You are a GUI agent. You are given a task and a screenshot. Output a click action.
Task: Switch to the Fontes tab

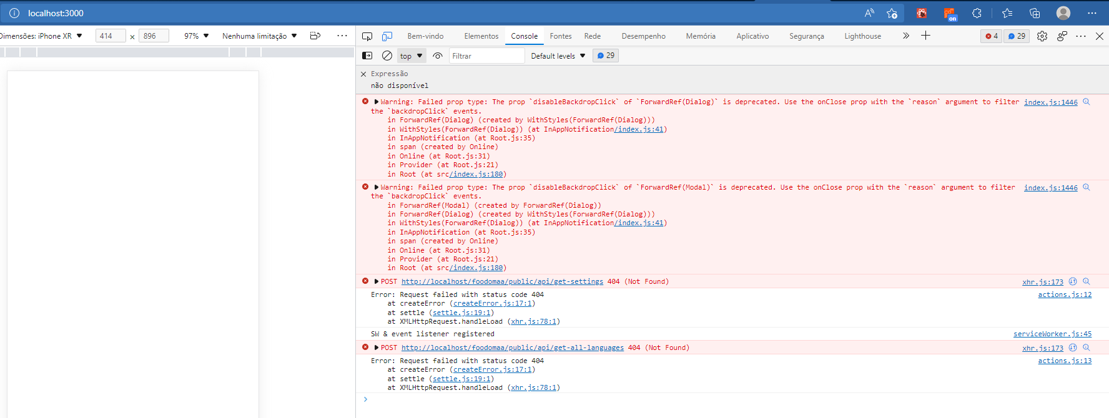pyautogui.click(x=561, y=36)
